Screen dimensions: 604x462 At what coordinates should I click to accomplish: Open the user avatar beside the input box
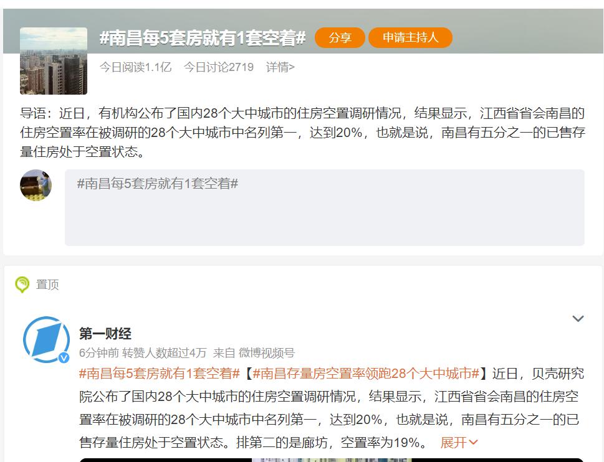tap(36, 185)
